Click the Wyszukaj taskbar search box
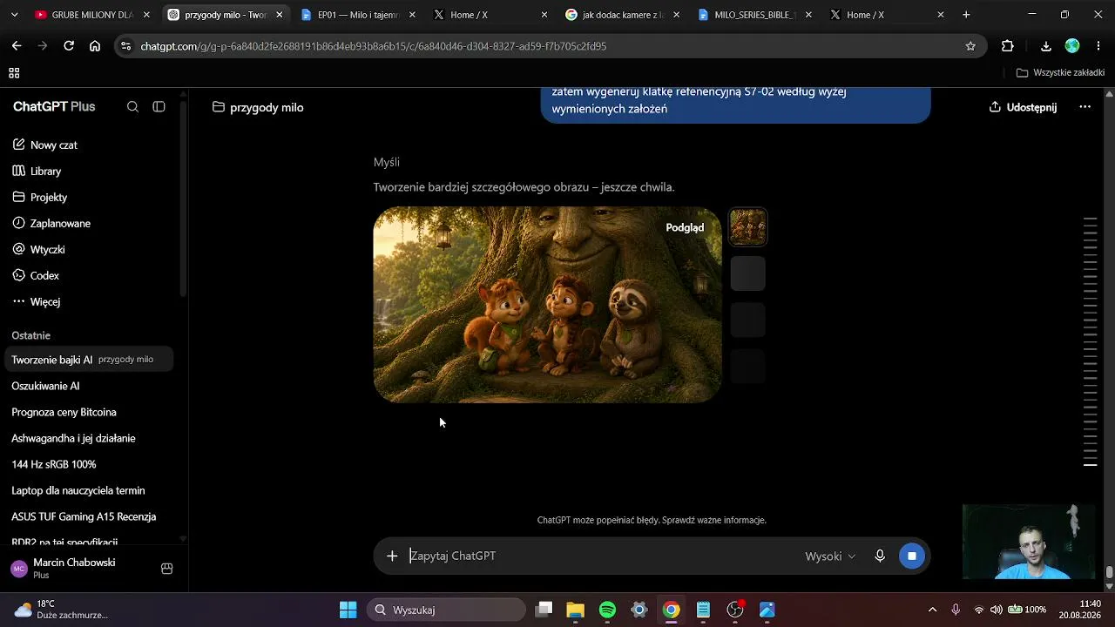This screenshot has width=1115, height=627. (x=446, y=610)
